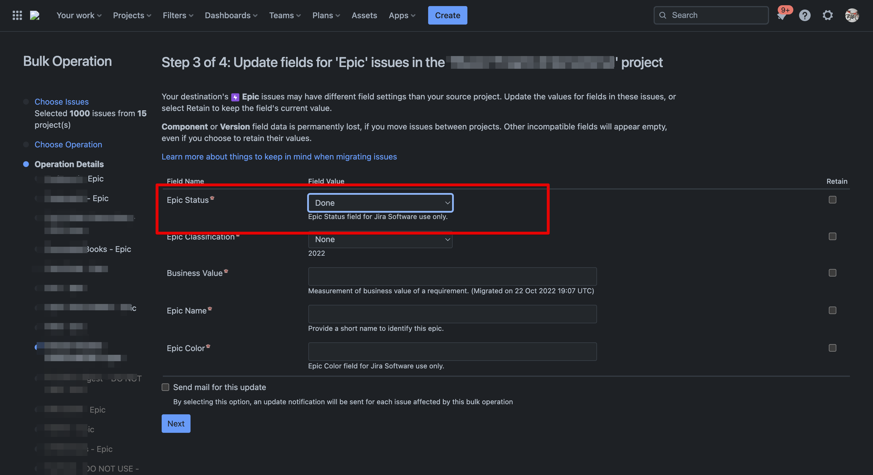The height and width of the screenshot is (475, 873).
Task: Go to Assets in the top navigation
Action: (x=364, y=15)
